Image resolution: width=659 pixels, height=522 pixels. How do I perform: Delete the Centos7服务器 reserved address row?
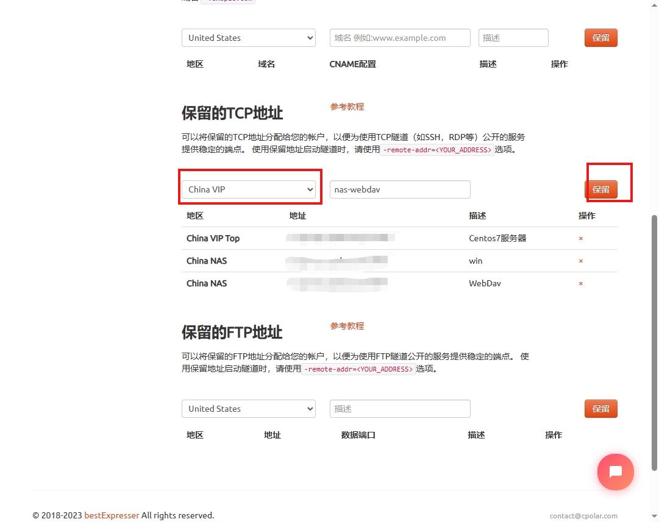tap(581, 239)
